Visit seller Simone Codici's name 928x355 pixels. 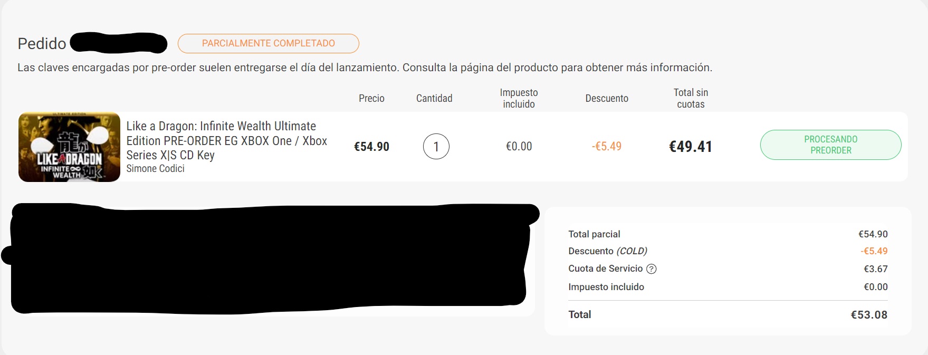155,169
